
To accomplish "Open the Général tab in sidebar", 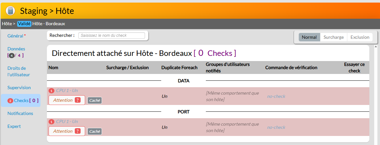I will click(x=15, y=36).
